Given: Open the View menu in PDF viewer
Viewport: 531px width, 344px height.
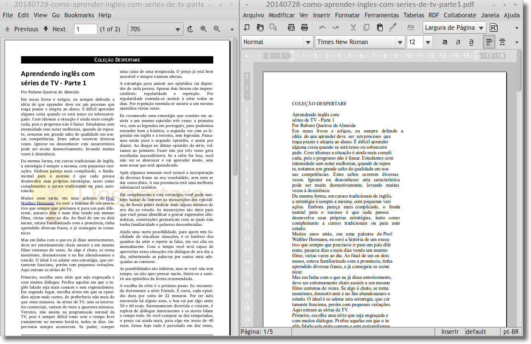Looking at the screenshot, I should point(40,15).
